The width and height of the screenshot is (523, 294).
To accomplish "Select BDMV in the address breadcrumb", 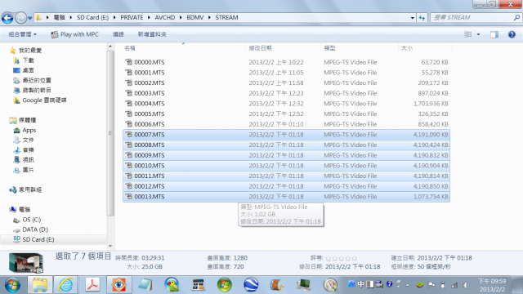I will coord(195,18).
